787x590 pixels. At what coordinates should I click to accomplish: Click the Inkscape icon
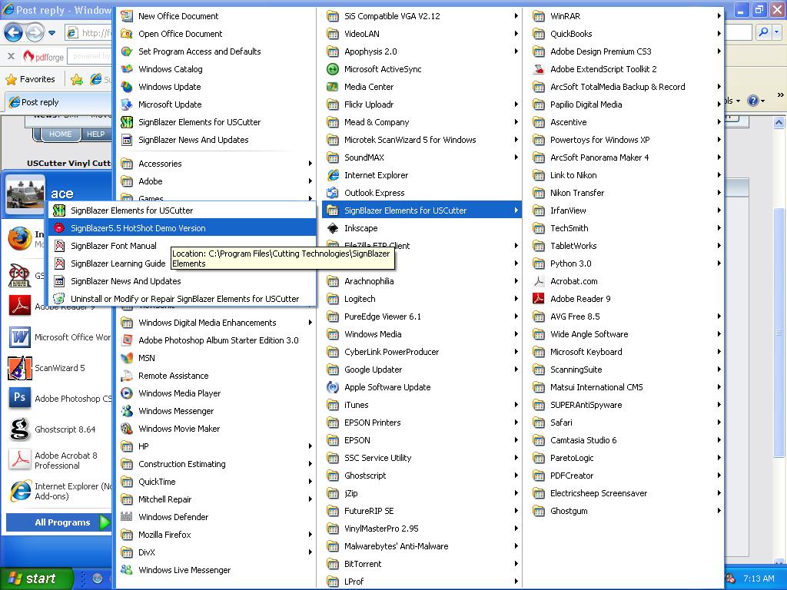click(x=333, y=228)
